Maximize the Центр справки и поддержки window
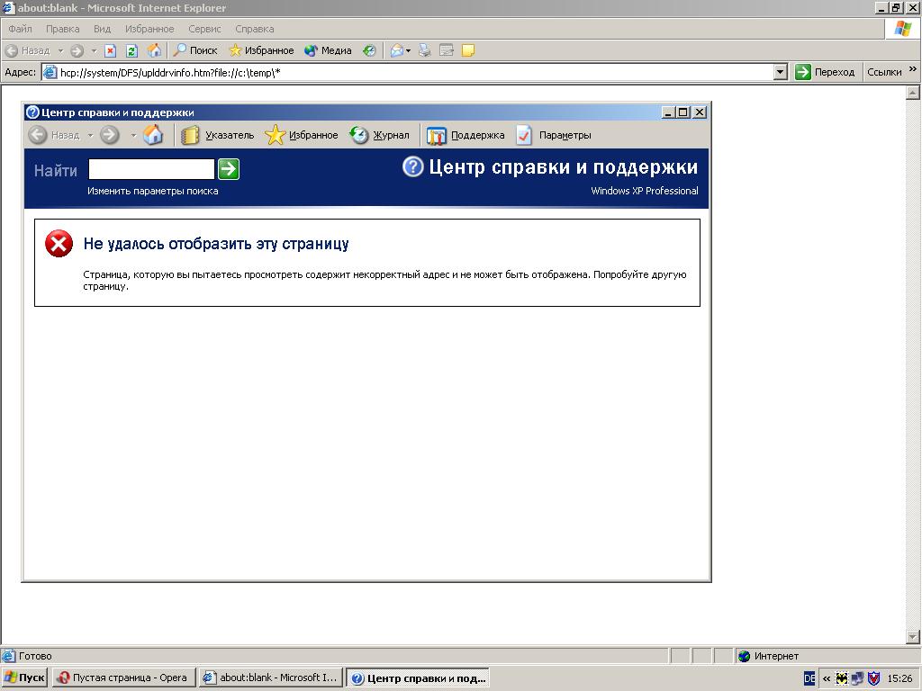This screenshot has height=691, width=922. point(683,112)
